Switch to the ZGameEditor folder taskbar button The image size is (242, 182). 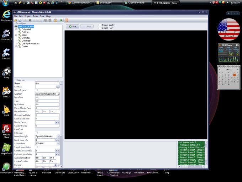coord(109,2)
